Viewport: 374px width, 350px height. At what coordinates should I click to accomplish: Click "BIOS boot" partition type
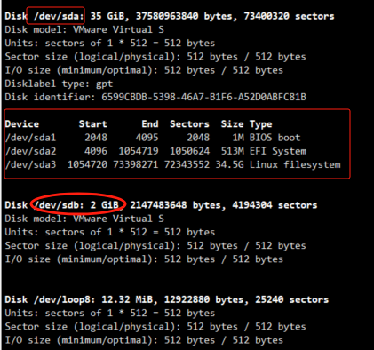[x=275, y=138]
